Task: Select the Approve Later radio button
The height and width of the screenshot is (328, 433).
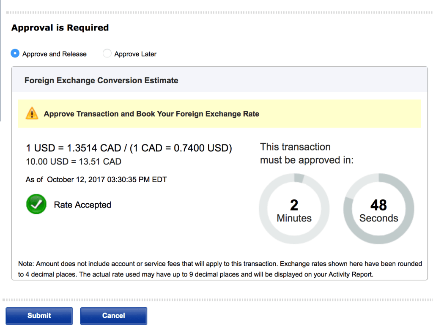Action: pos(107,54)
